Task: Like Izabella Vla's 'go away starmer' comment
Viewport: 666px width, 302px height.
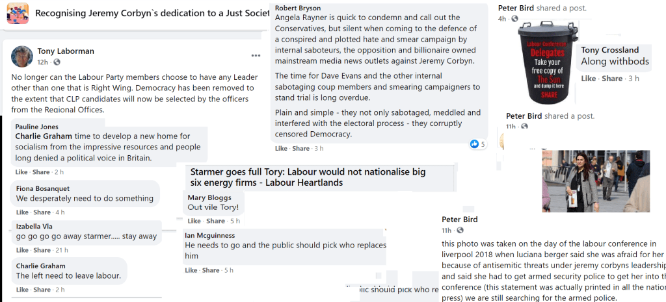Action: tap(21, 251)
